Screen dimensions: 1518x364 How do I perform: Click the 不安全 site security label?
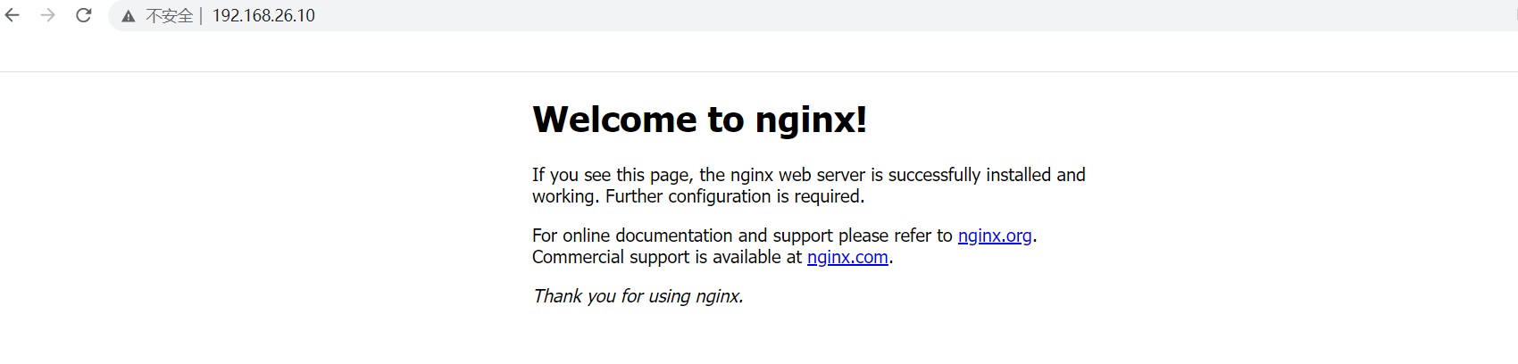pyautogui.click(x=169, y=16)
